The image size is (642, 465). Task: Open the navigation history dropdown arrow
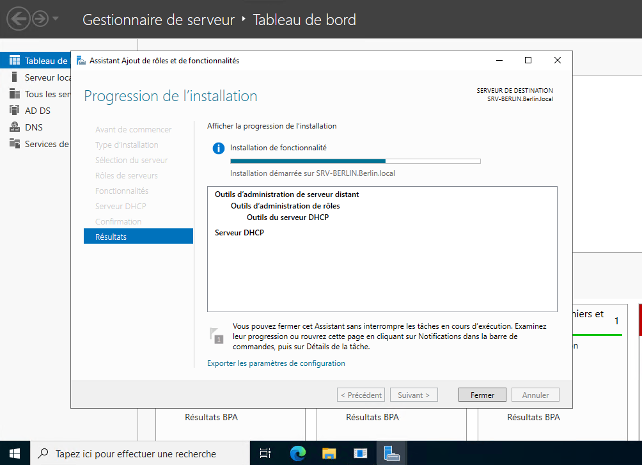[56, 19]
